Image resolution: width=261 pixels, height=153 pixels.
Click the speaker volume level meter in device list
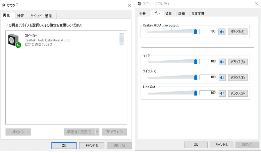pos(122,39)
